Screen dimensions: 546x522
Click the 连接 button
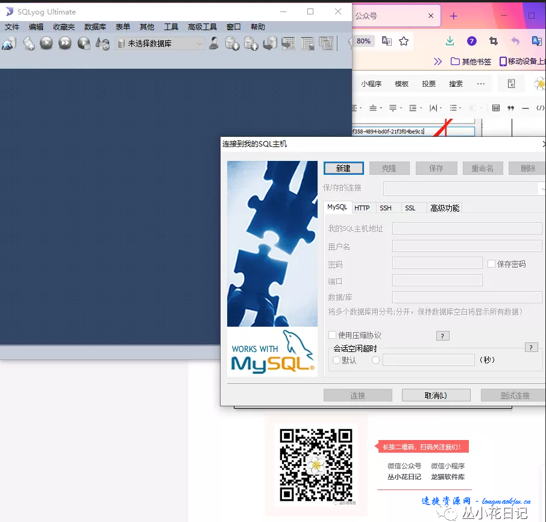[x=357, y=395]
